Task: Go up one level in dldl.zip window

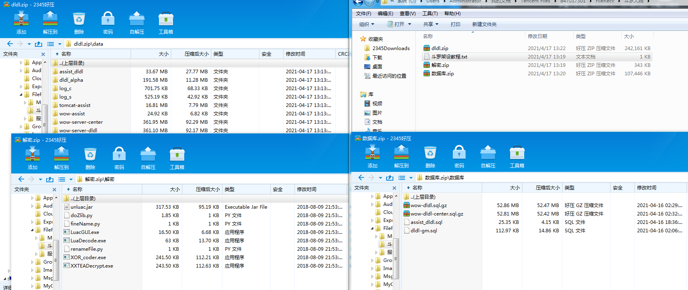Action: pyautogui.click(x=39, y=44)
